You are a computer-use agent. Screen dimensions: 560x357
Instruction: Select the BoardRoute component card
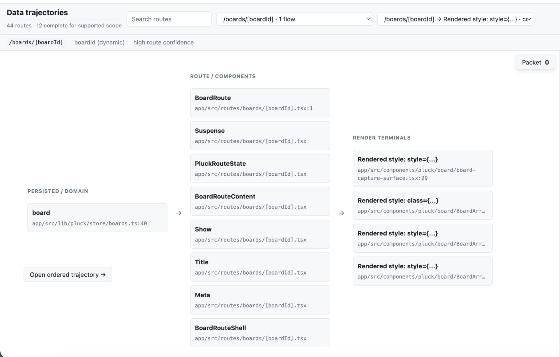click(260, 103)
